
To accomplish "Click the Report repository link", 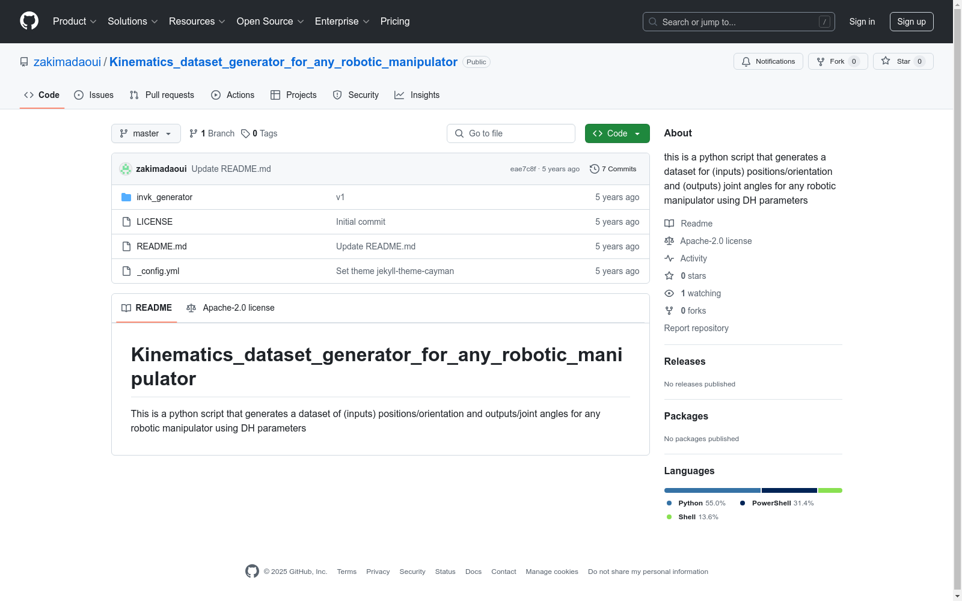I will (x=696, y=328).
